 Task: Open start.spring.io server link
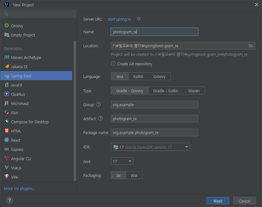pyautogui.click(x=119, y=19)
